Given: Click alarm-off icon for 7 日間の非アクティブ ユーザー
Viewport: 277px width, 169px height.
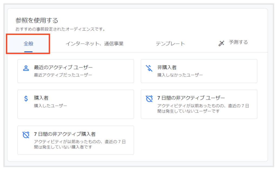Looking at the screenshot, I should tap(149, 99).
